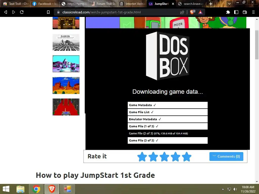Open the colored squares taskbar app
This screenshot has height=194, width=259.
(67, 189)
